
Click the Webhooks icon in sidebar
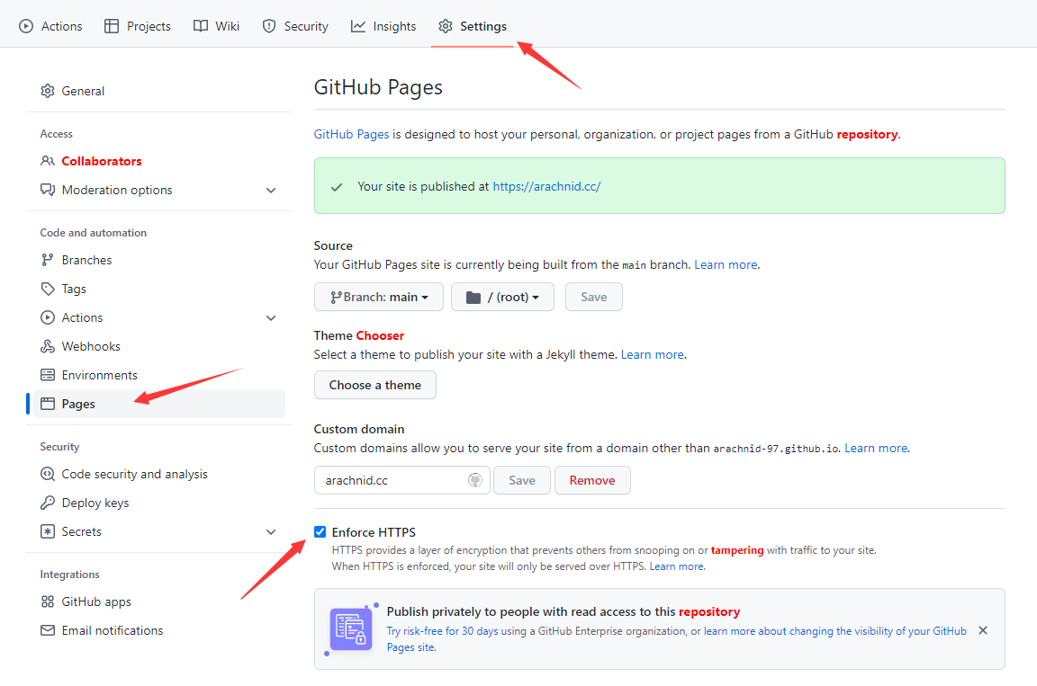pos(48,346)
